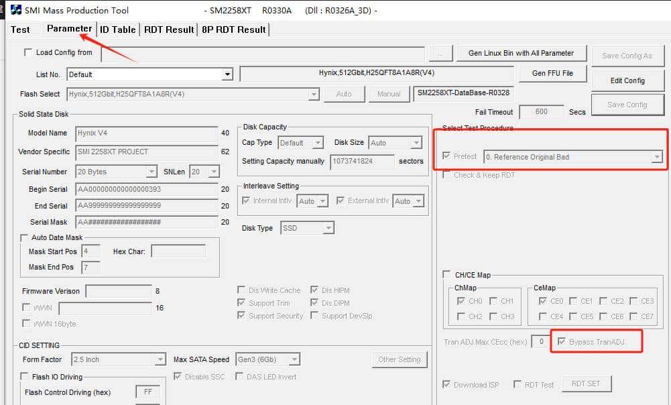Click the Edit Config button
This screenshot has height=405, width=671.
[x=627, y=80]
